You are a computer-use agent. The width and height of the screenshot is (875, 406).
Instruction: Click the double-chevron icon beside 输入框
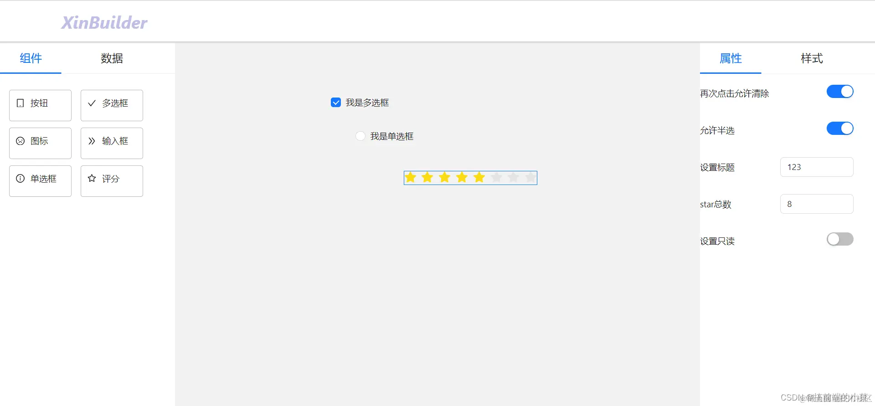[x=92, y=141]
